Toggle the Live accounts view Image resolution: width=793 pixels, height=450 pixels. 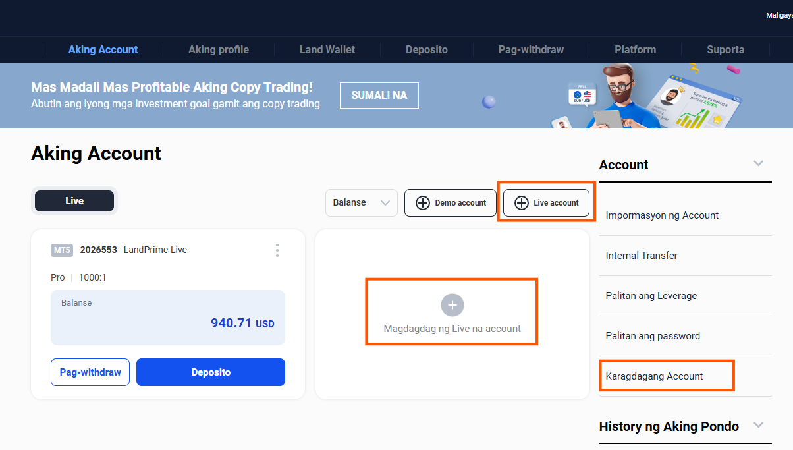point(74,200)
